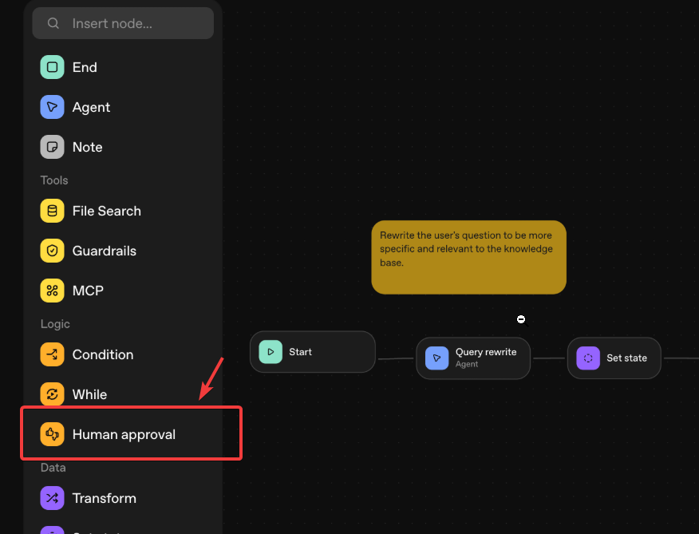Choose Human approval from node list
The image size is (699, 534).
(x=124, y=434)
